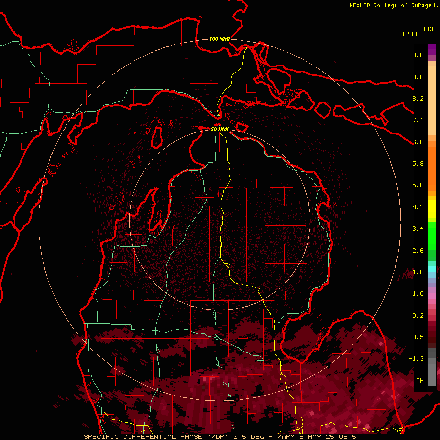Pick the cyan color bar segment
This screenshot has width=440, height=440.
click(432, 269)
